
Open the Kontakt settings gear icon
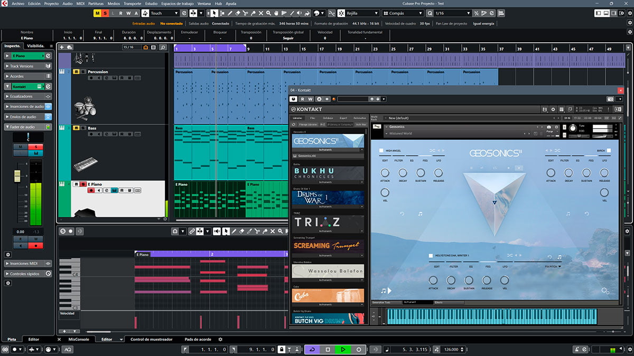tap(552, 109)
